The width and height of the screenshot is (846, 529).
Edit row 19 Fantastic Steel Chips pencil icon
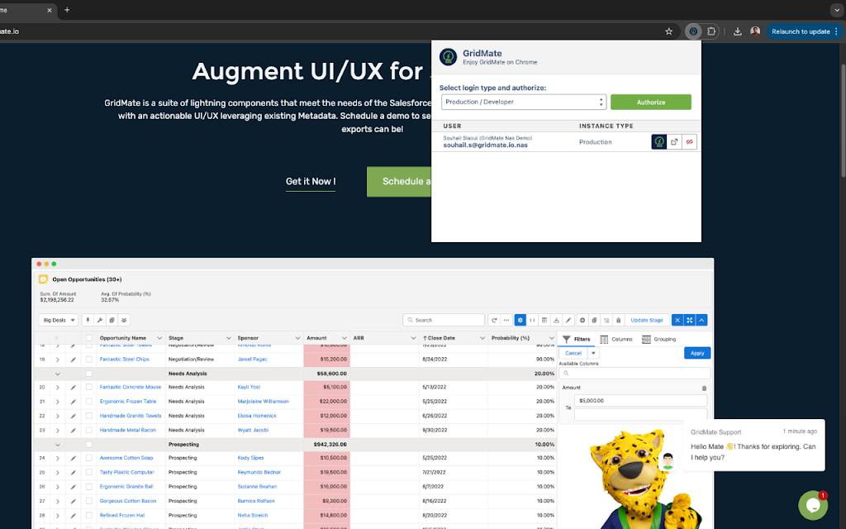pyautogui.click(x=73, y=360)
